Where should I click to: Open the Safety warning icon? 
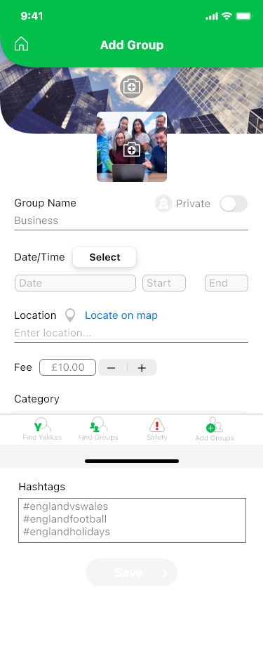[157, 429]
